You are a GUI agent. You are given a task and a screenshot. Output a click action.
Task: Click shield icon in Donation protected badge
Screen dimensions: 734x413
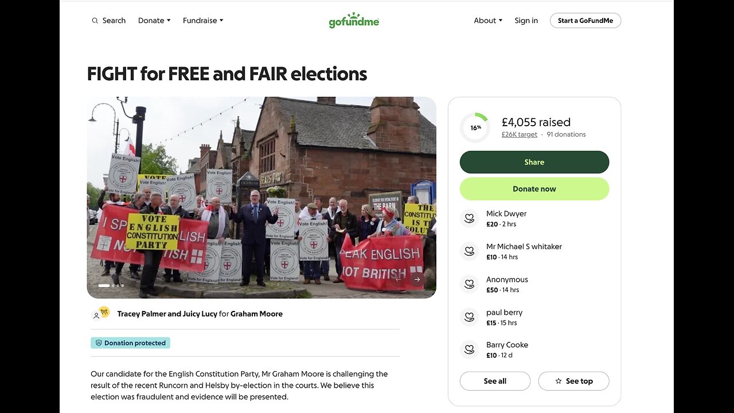click(99, 343)
